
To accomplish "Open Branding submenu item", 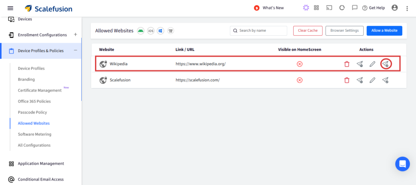I will (x=26, y=79).
